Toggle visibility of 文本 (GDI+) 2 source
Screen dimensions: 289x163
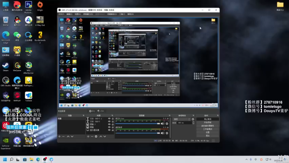109,119
